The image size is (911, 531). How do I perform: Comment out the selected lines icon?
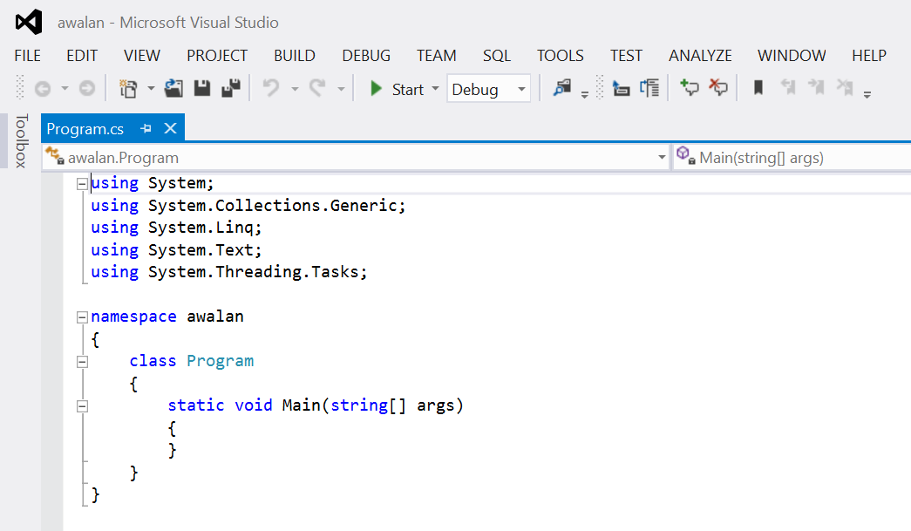tap(690, 88)
